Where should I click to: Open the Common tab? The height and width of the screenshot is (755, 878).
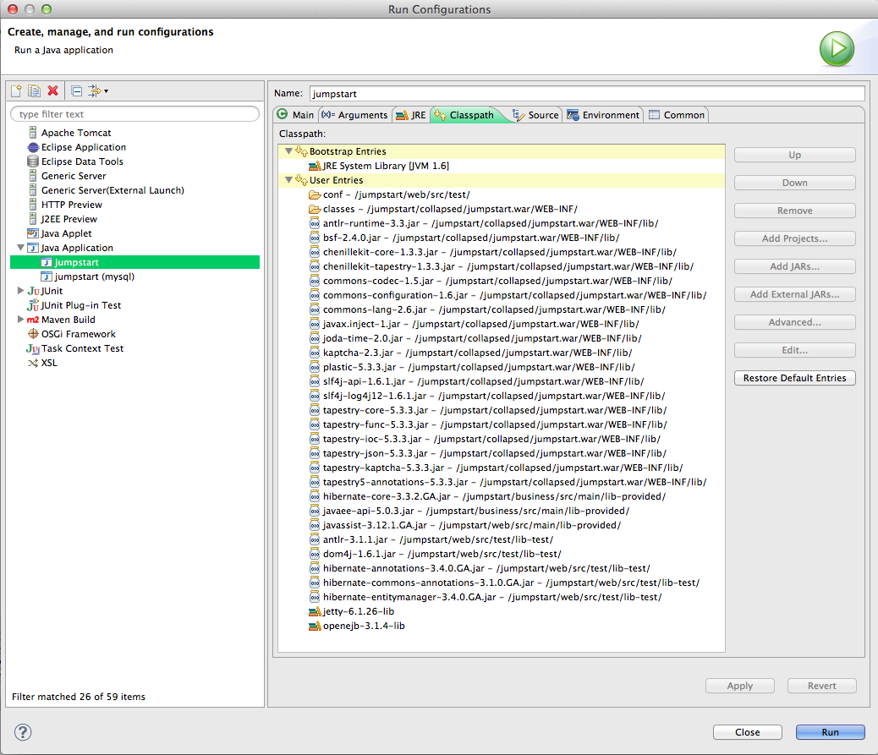(x=677, y=115)
